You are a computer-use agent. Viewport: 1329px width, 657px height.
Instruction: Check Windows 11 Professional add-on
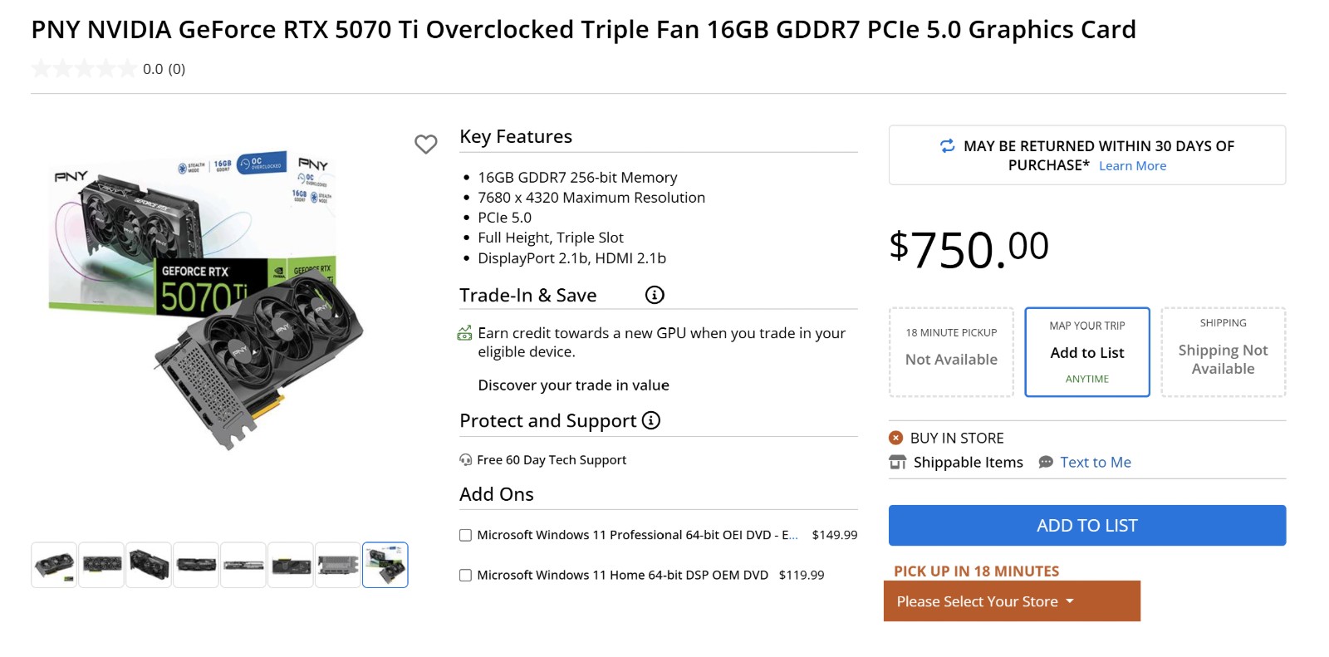coord(465,536)
